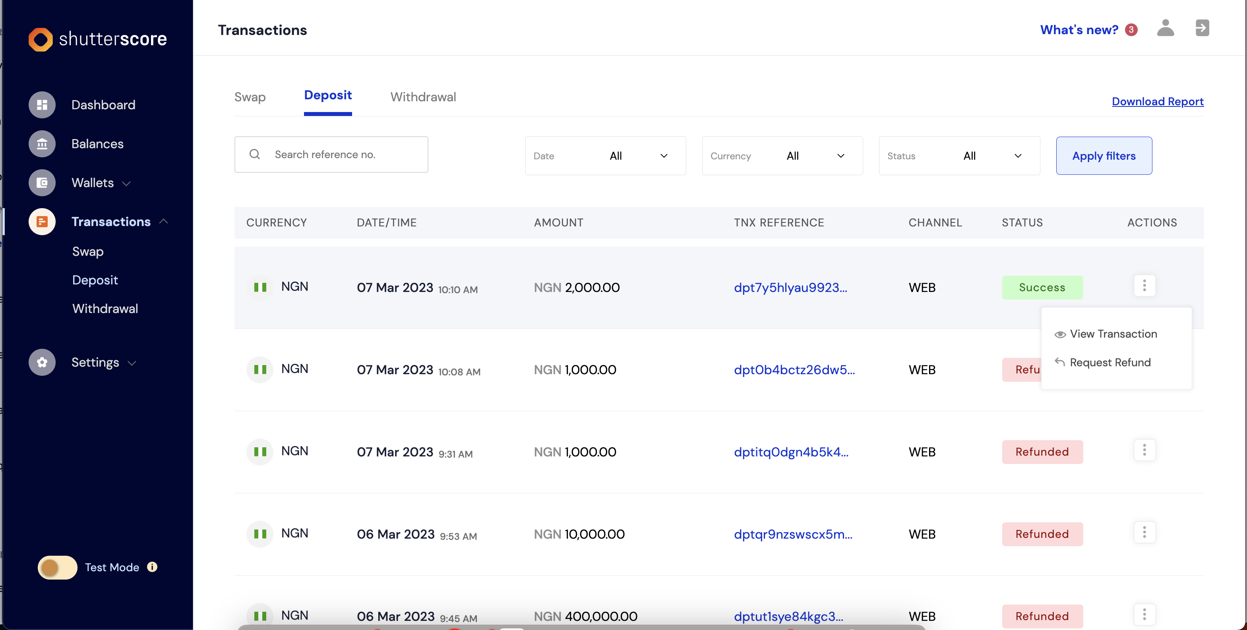The width and height of the screenshot is (1247, 630).
Task: Click Nigerian flag icon in 10:08 AM row
Action: pyautogui.click(x=260, y=370)
